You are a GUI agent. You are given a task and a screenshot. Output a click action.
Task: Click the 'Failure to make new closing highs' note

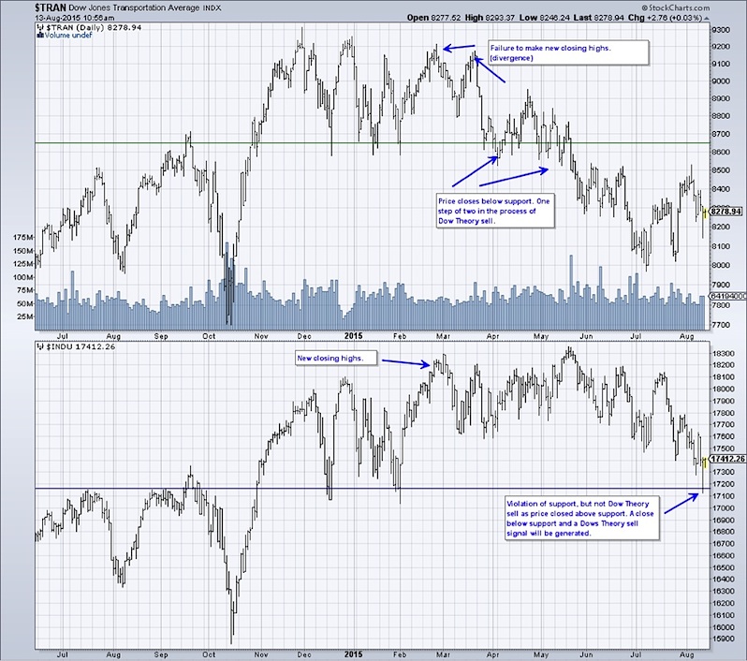569,52
